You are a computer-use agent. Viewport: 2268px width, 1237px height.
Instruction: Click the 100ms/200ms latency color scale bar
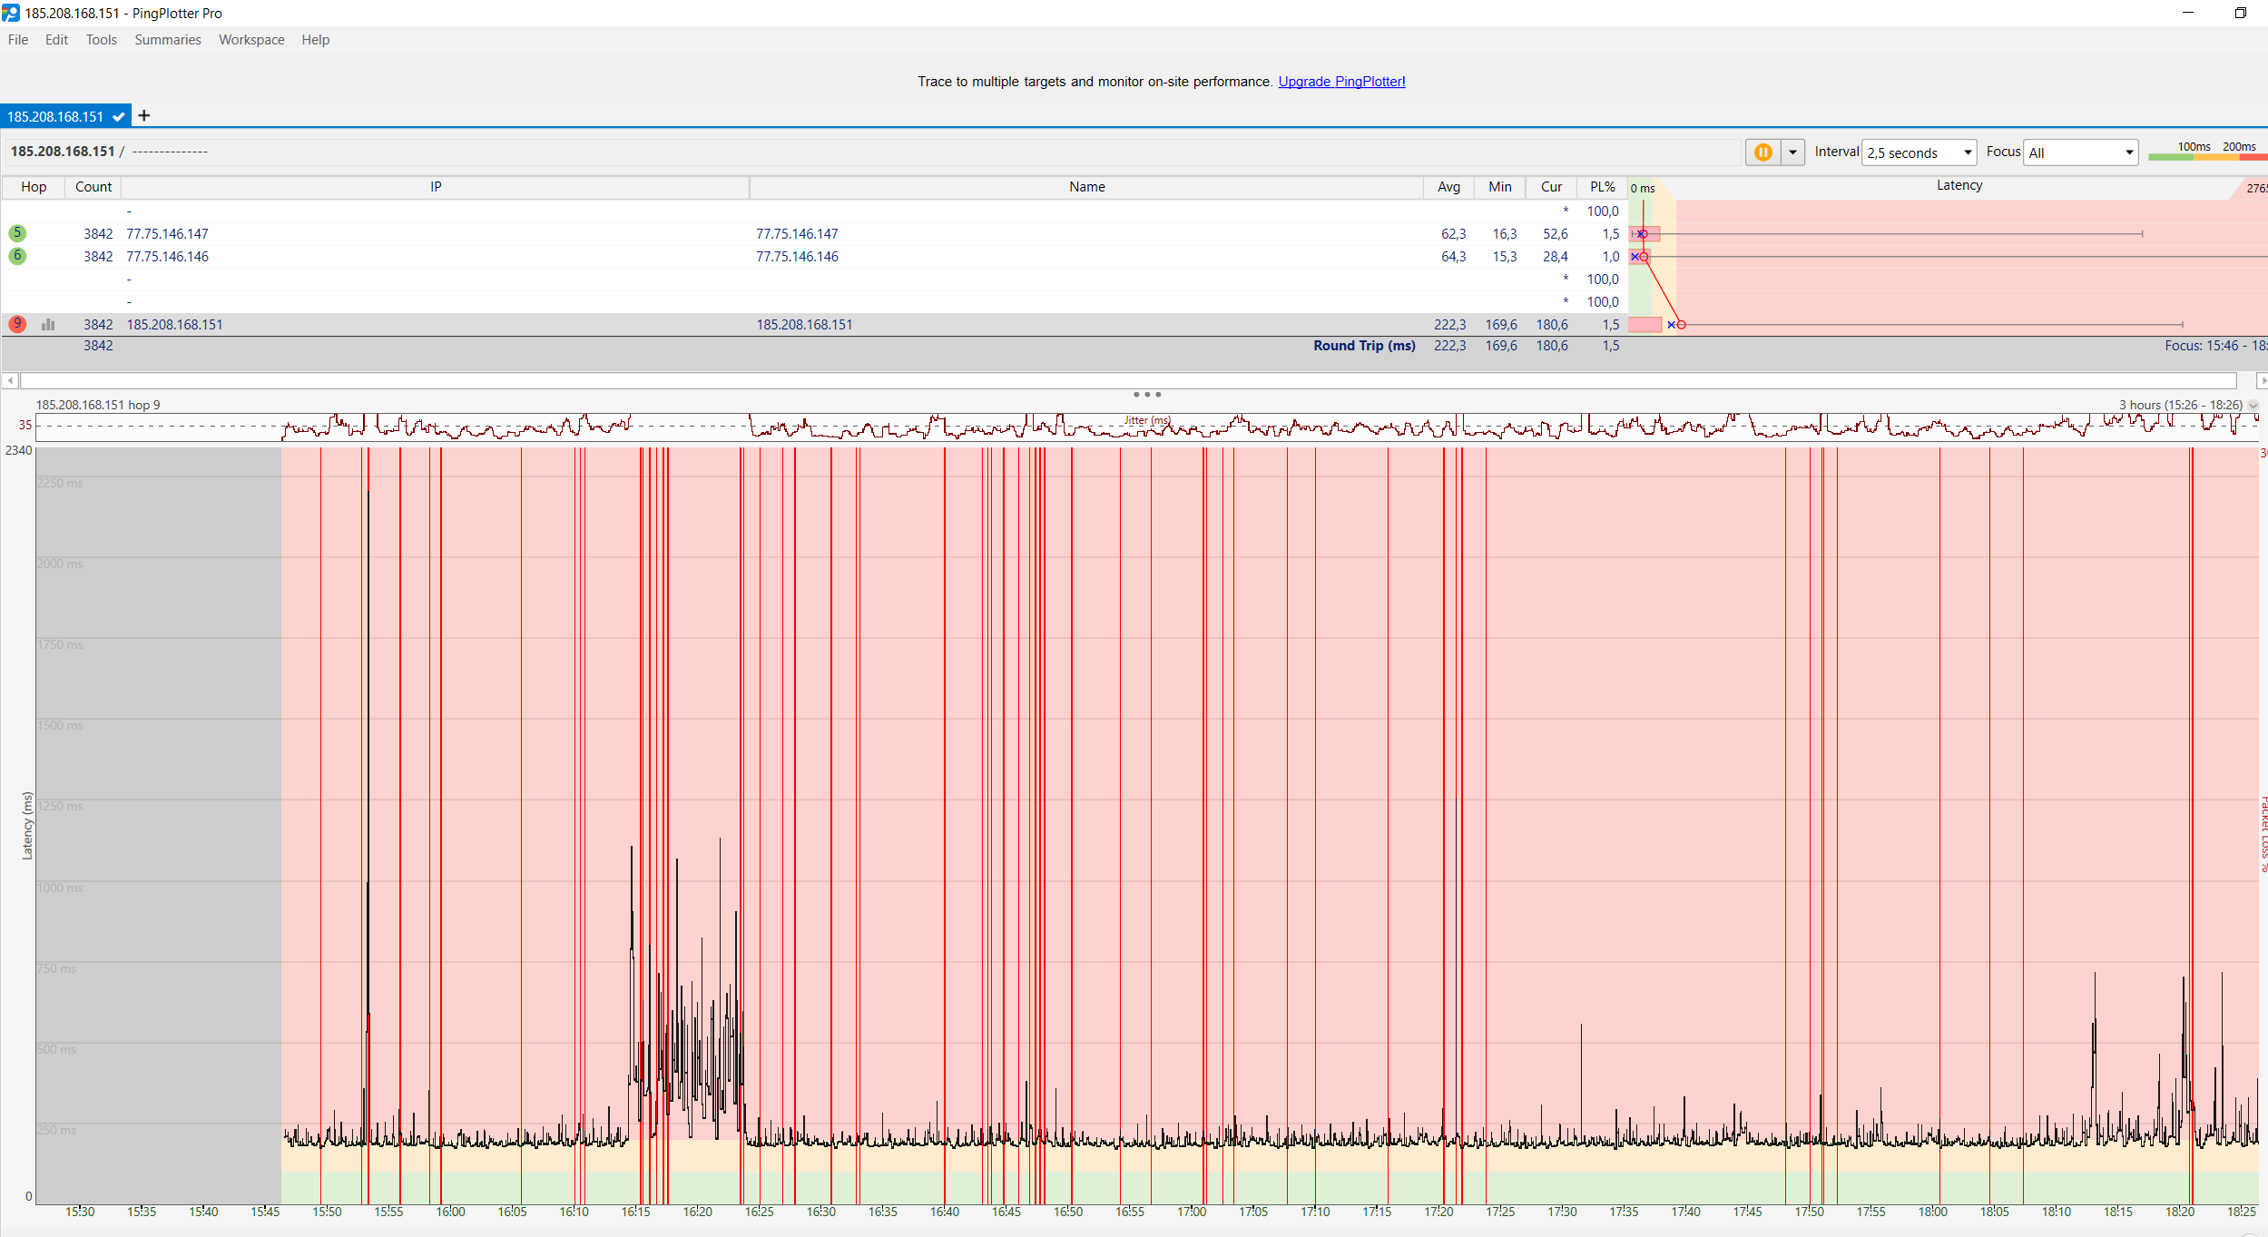pos(2207,157)
